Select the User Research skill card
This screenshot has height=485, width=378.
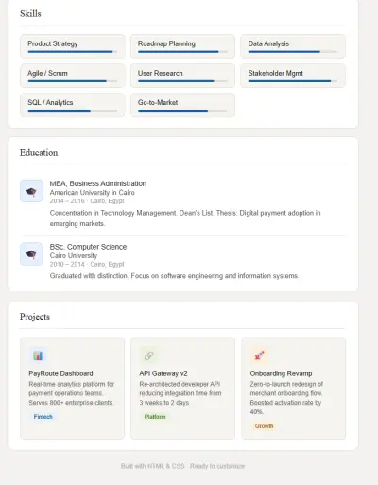tap(182, 76)
